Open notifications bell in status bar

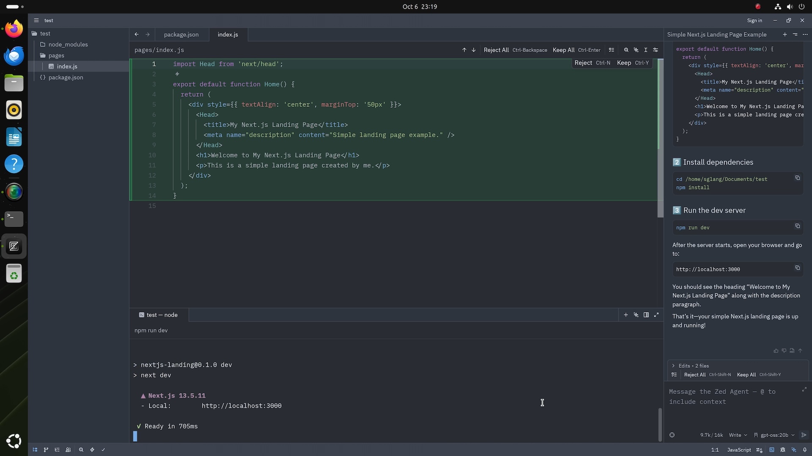805,450
